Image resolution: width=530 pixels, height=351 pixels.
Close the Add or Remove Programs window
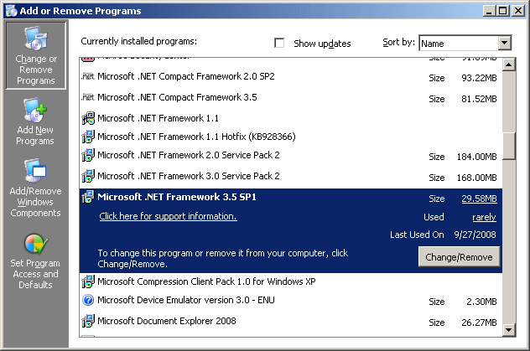(x=517, y=11)
